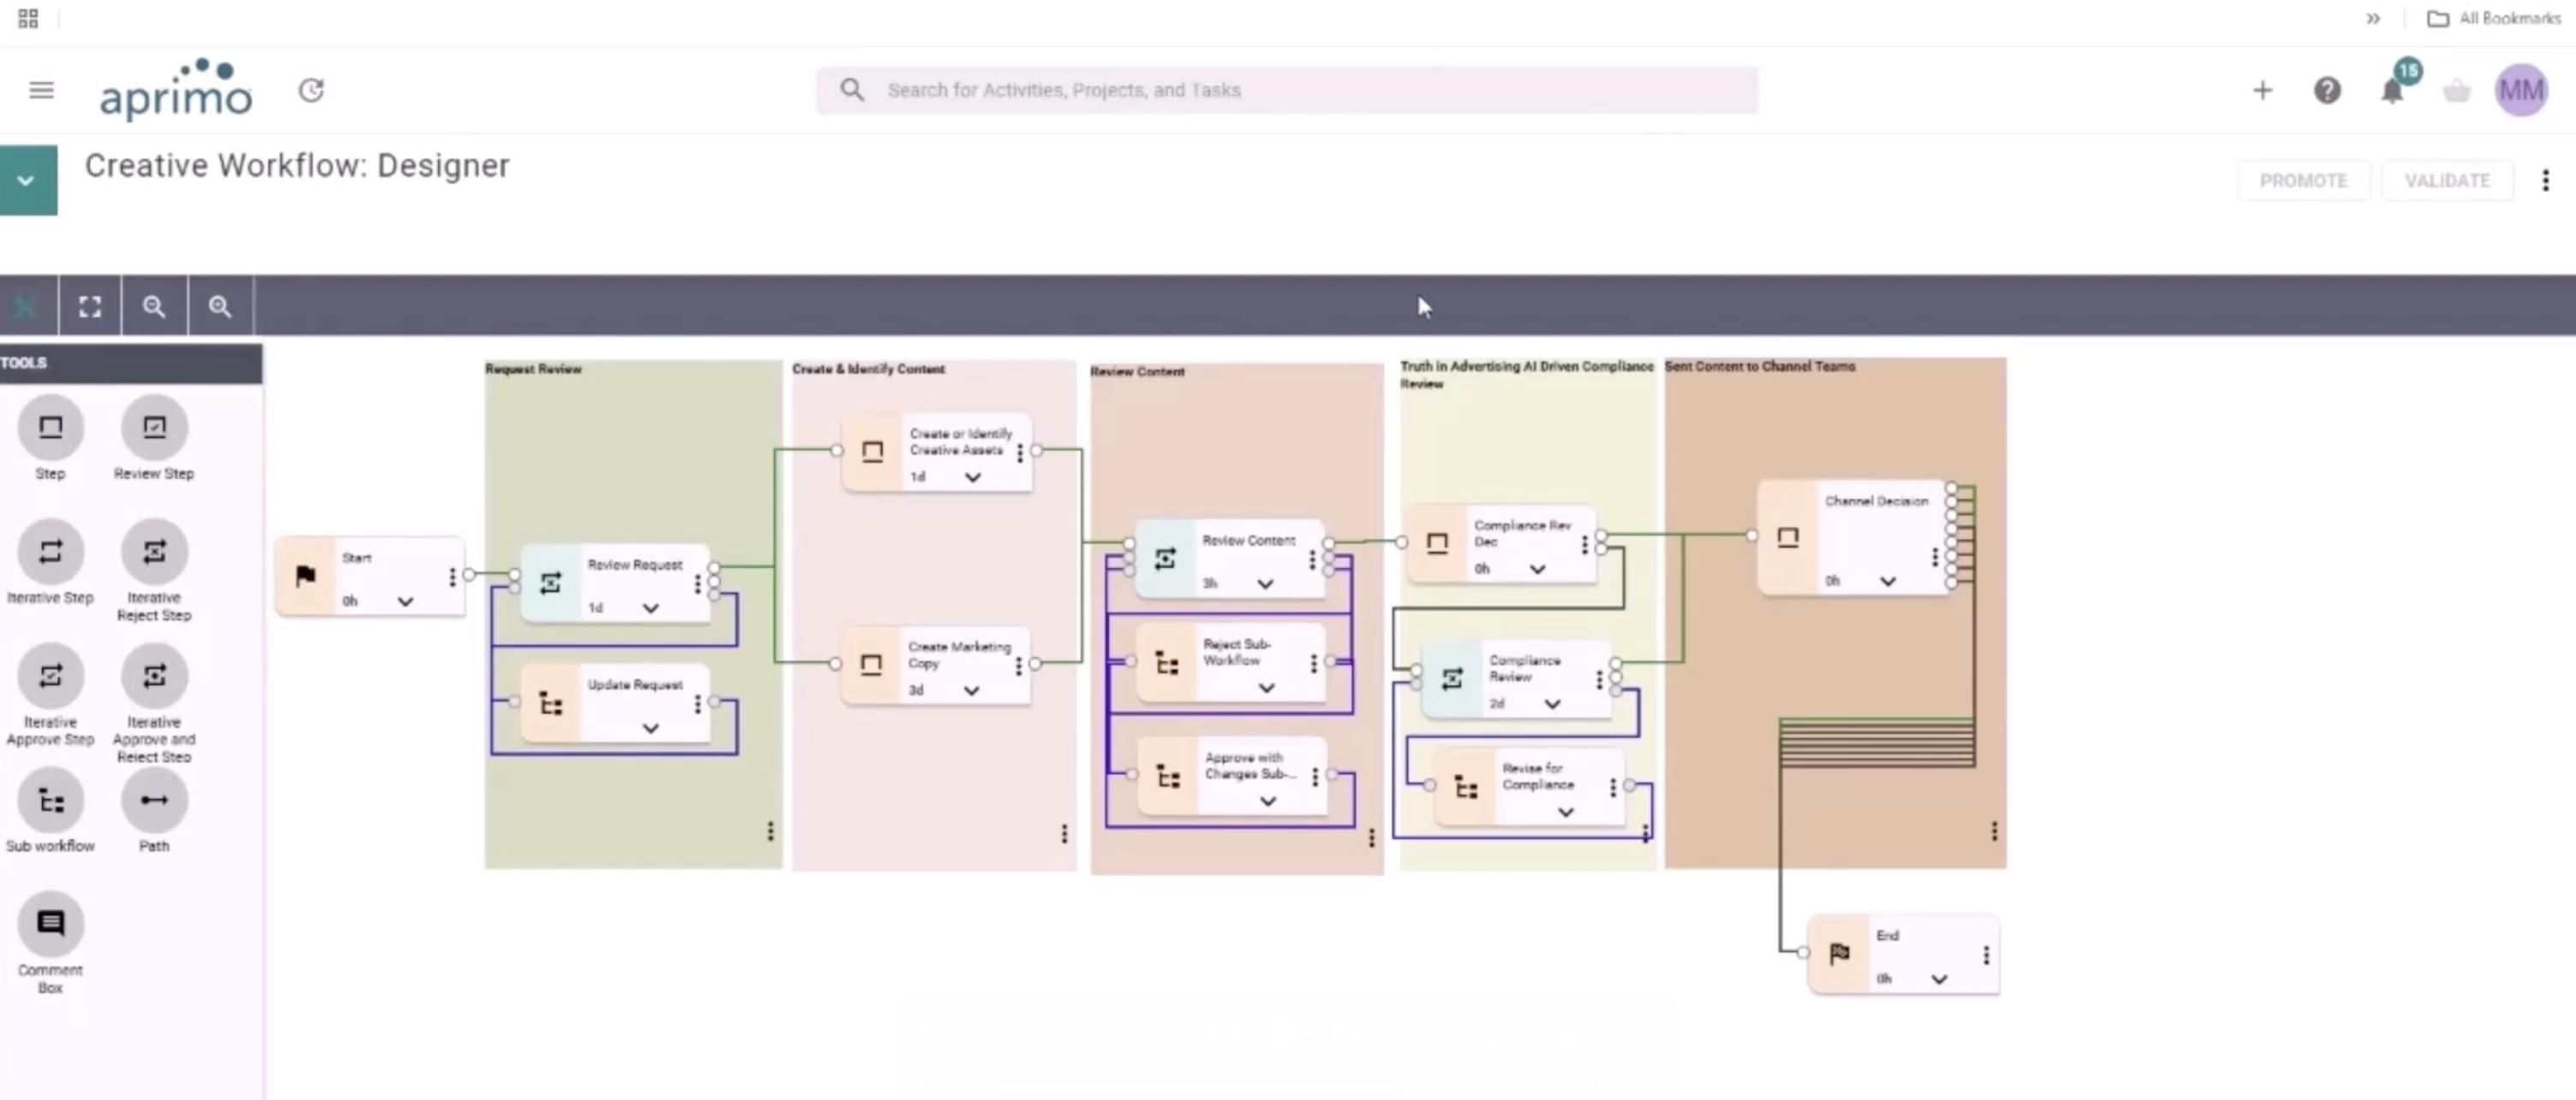The height and width of the screenshot is (1100, 2576).
Task: Expand the Channel Decision node chevron
Action: click(x=1887, y=582)
